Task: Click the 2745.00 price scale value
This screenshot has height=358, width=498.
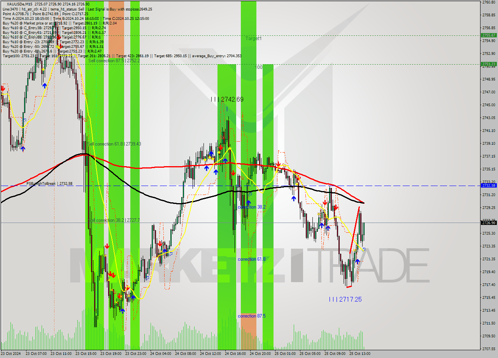Action: pyautogui.click(x=489, y=105)
